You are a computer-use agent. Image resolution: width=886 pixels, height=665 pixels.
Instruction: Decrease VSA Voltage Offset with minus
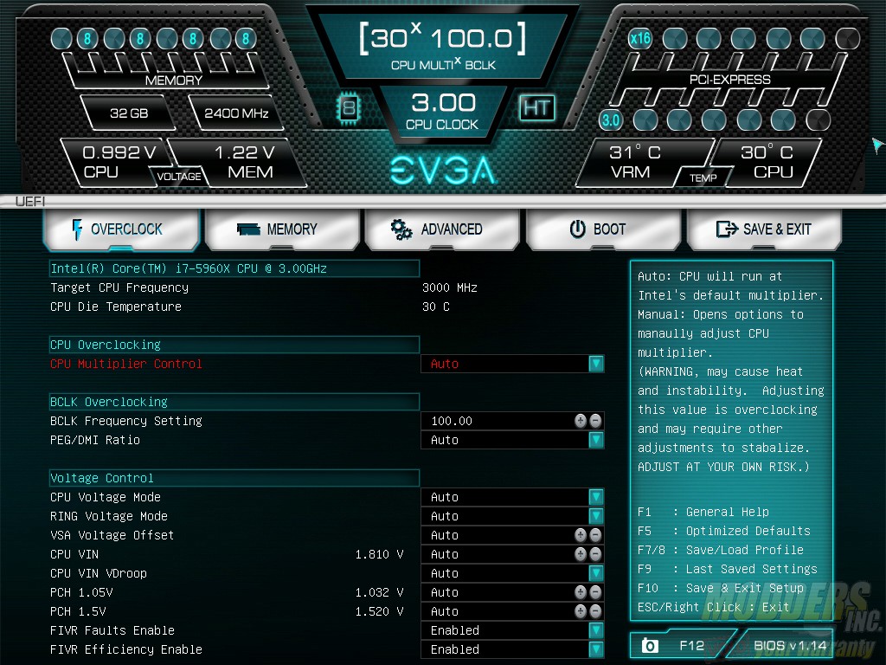click(595, 535)
